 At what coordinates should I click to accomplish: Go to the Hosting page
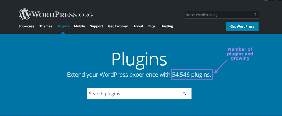pos(167,26)
